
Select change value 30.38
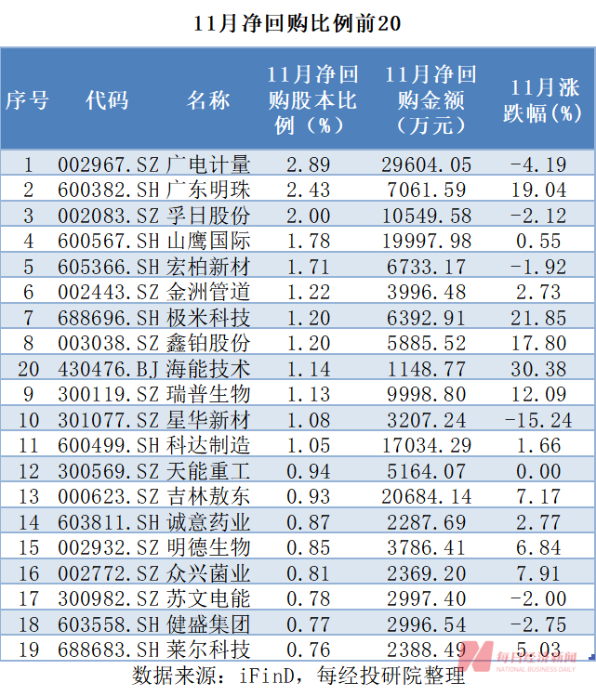point(538,369)
